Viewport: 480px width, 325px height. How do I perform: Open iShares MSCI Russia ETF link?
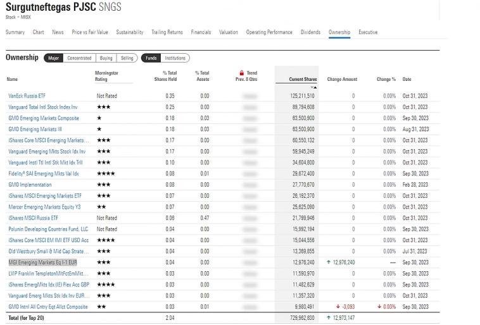coord(33,218)
